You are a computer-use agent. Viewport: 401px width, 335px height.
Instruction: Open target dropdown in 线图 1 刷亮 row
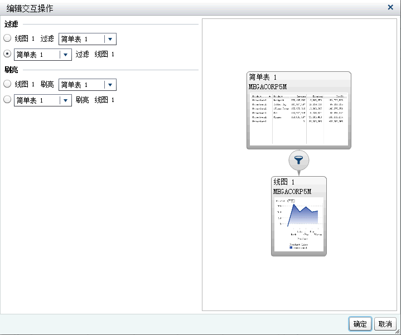coord(110,85)
